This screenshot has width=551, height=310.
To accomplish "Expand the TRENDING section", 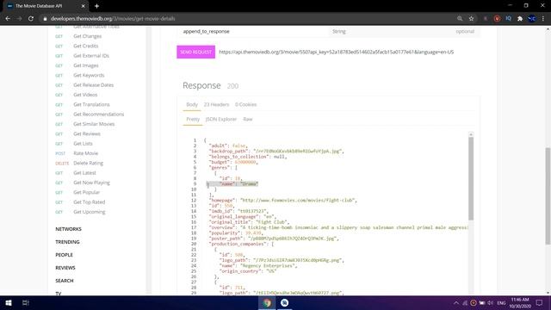I will [x=67, y=242].
